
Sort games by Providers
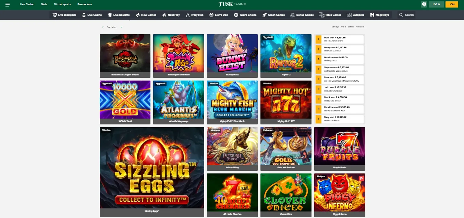click(360, 27)
